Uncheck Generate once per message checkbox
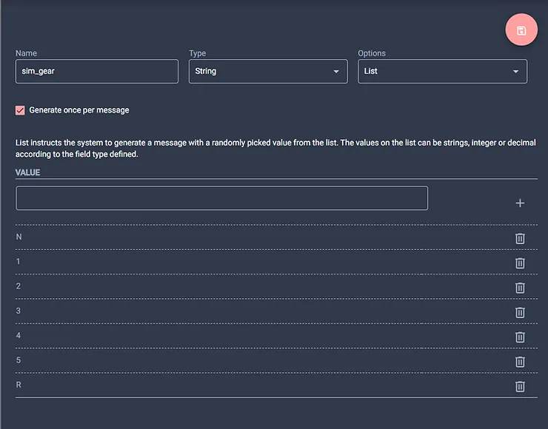This screenshot has height=429, width=548. 20,110
